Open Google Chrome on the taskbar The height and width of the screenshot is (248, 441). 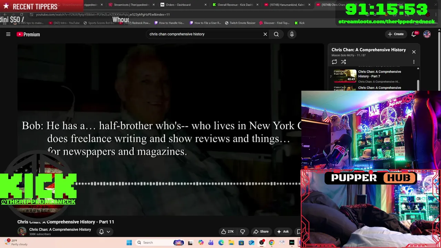[271, 243]
